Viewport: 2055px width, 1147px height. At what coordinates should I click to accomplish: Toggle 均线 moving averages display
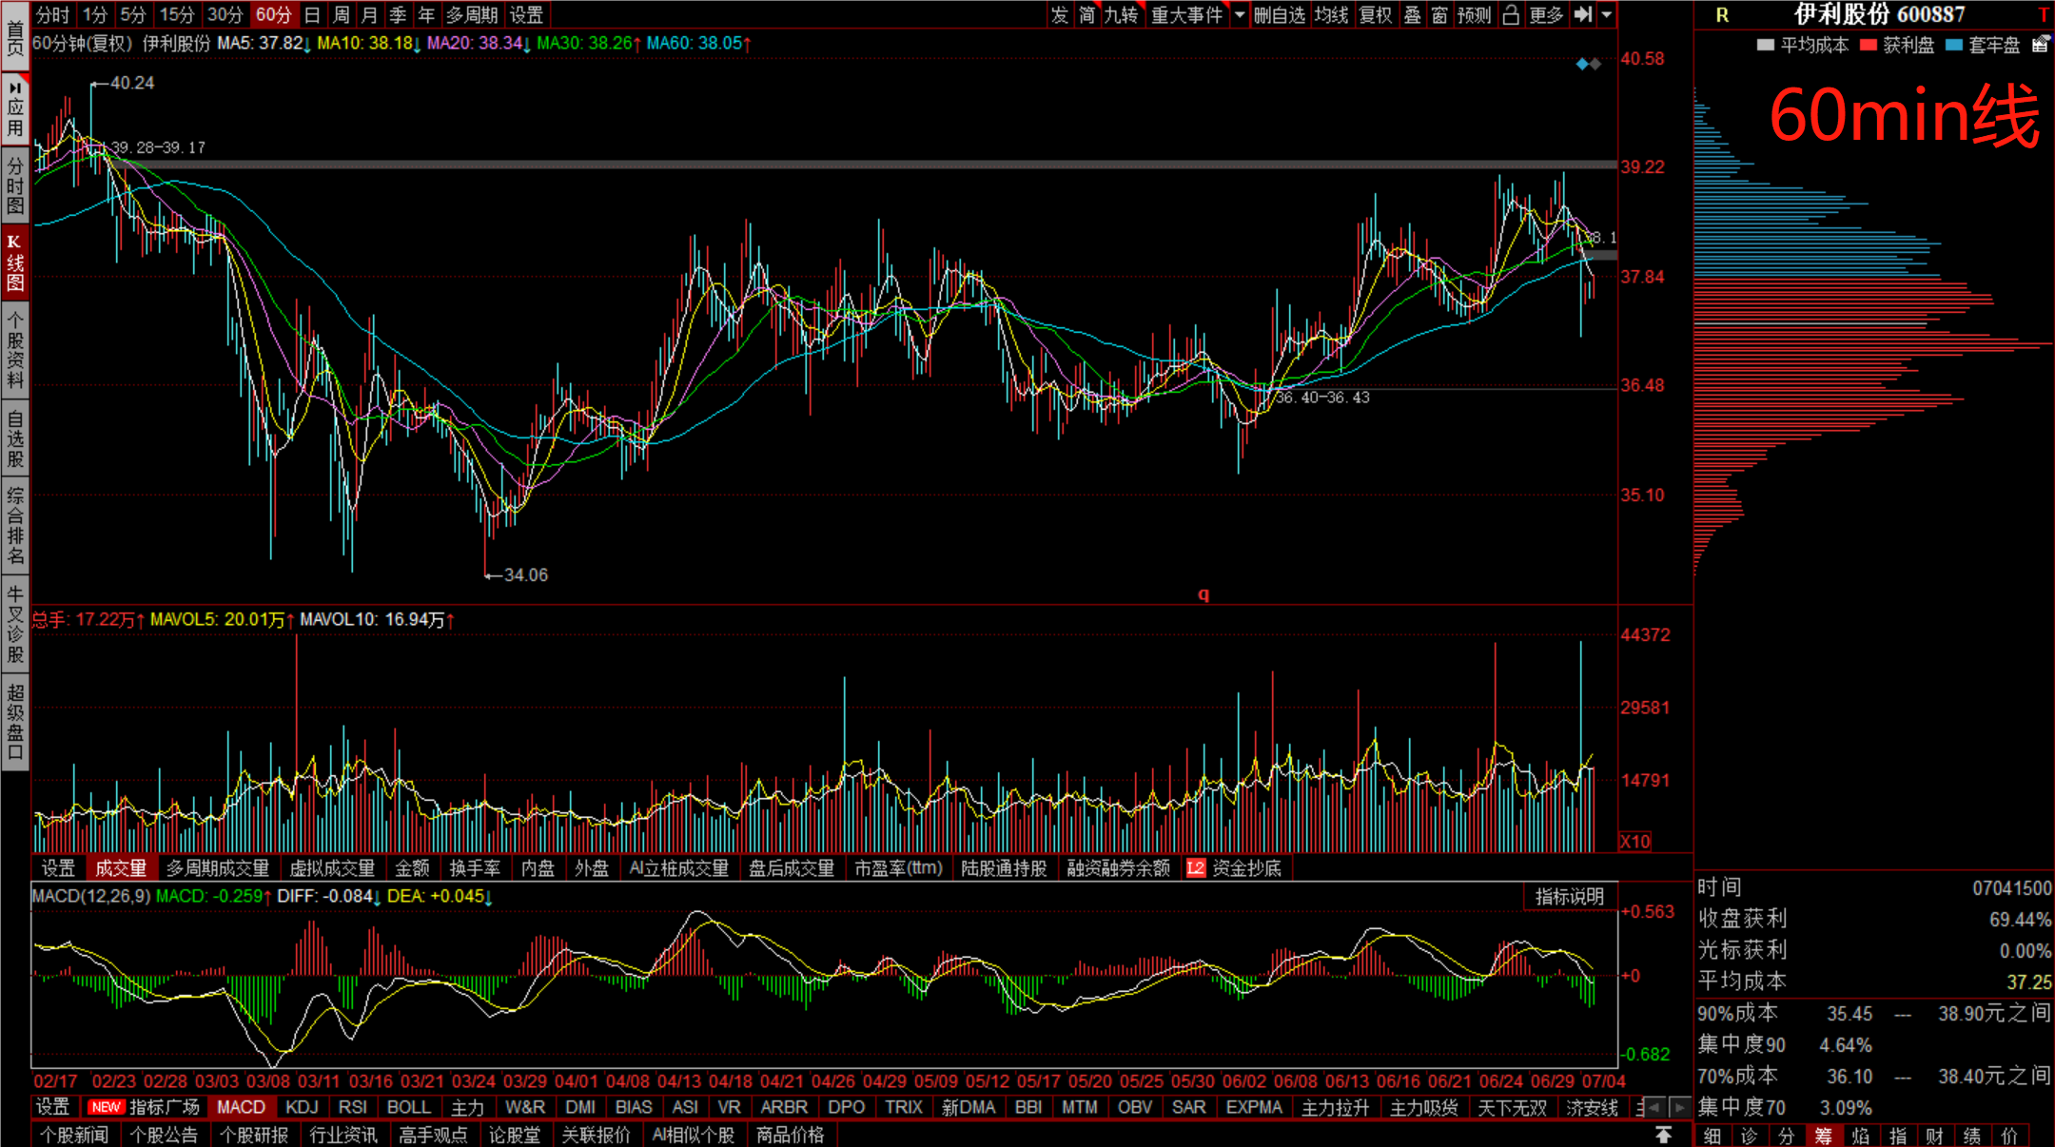pos(1331,14)
